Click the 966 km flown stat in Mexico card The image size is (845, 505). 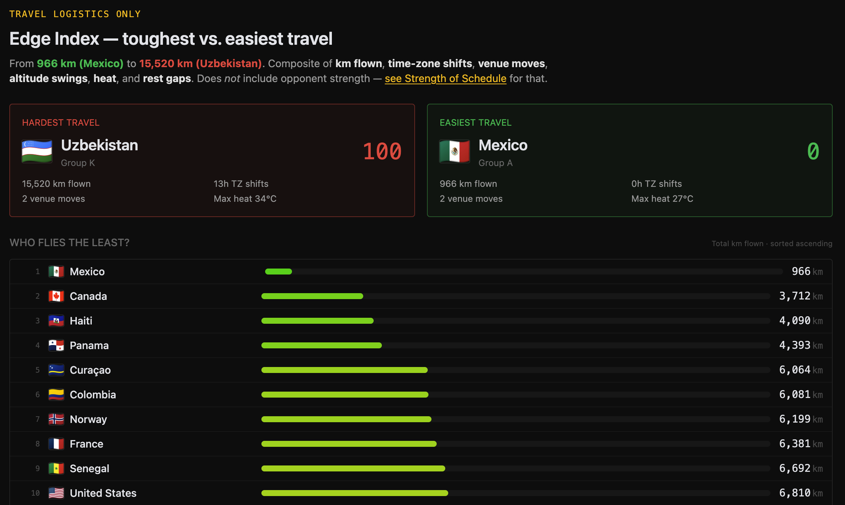[468, 184]
